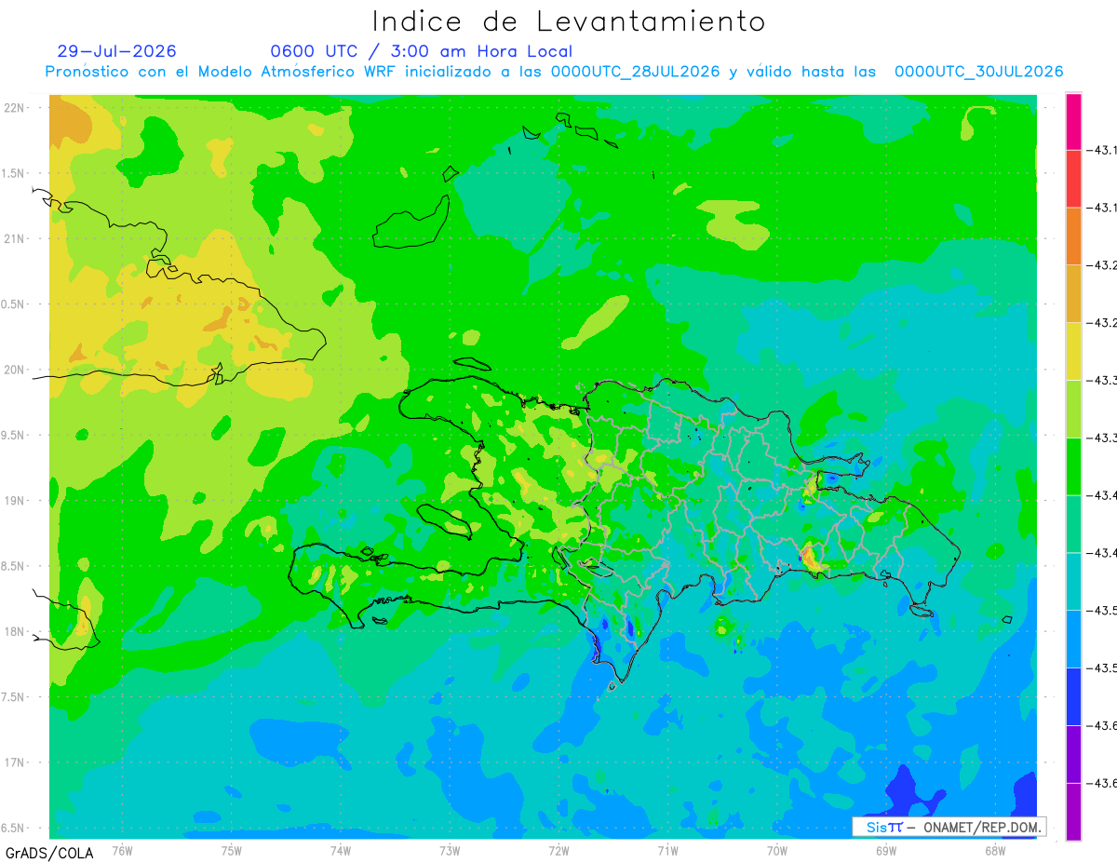Image resolution: width=1117 pixels, height=863 pixels.
Task: Click the '71W' longitude label
Action: tap(667, 850)
